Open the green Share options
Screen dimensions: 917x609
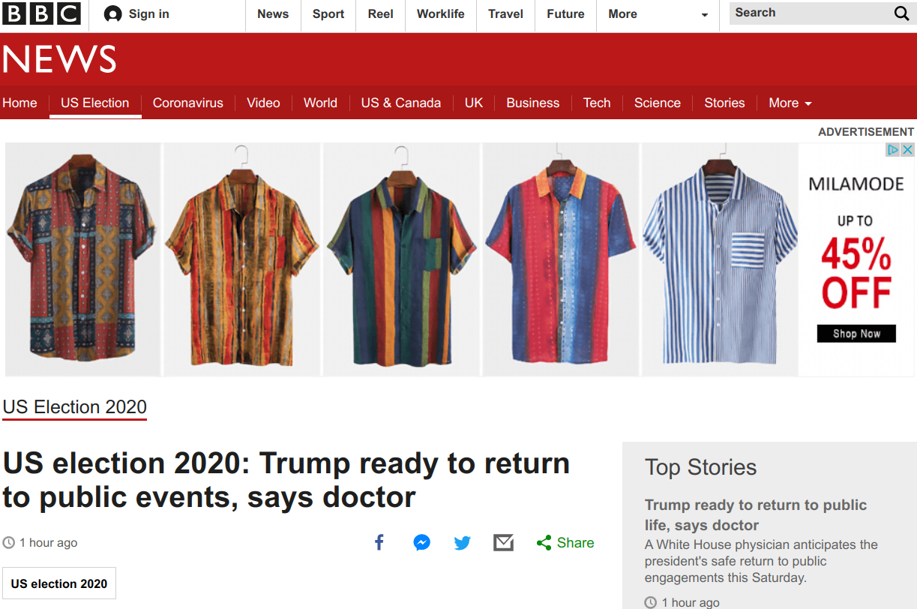565,542
